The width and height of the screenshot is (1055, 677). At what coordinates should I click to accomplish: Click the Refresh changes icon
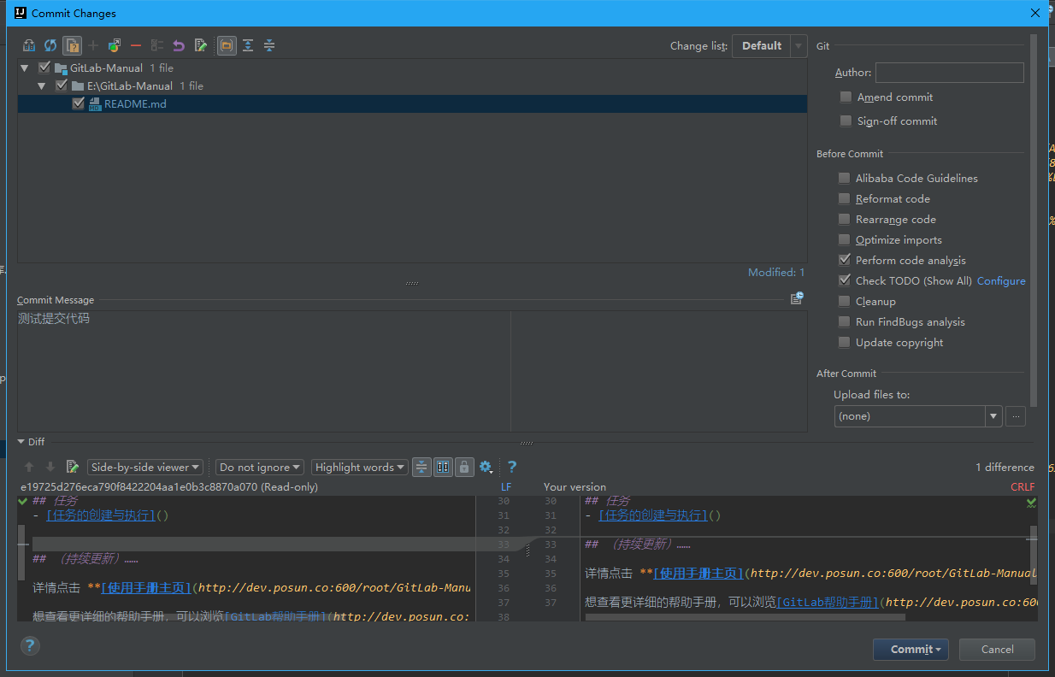[x=50, y=46]
